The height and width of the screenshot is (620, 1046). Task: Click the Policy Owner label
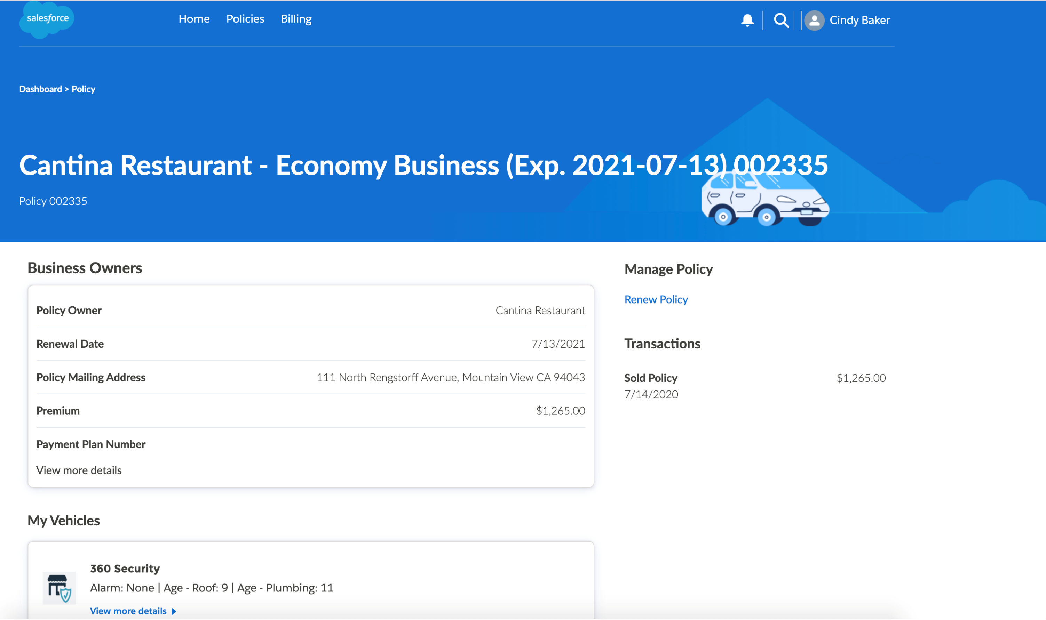coord(69,311)
